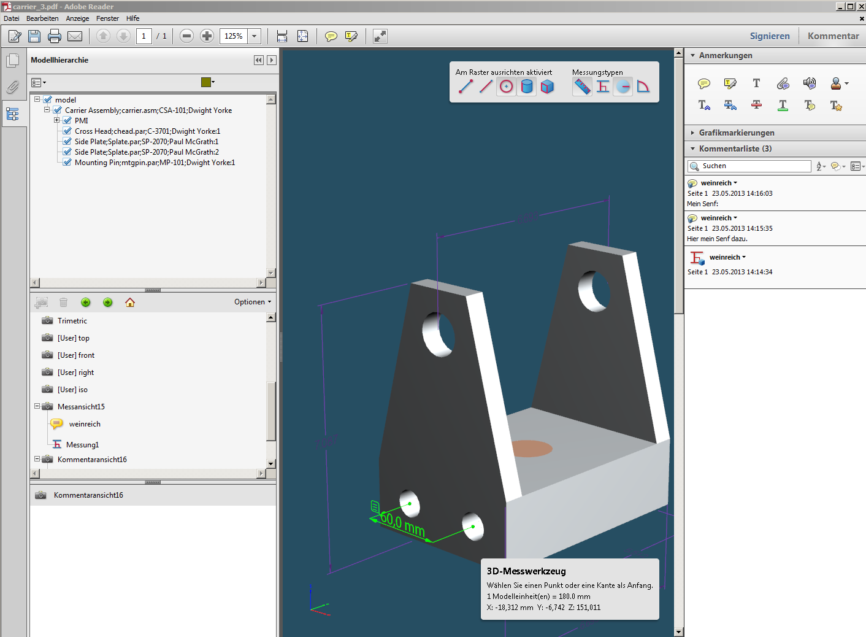
Task: Expand the Grafikmarkierungen section
Action: 693,133
